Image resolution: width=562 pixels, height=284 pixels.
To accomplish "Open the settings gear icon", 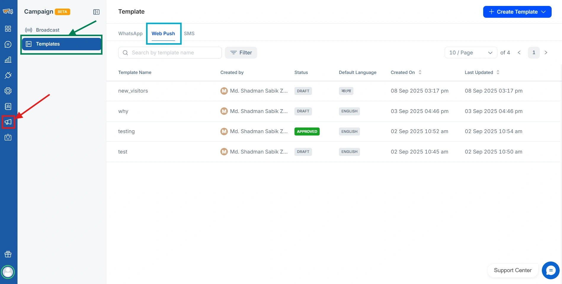I will point(8,91).
